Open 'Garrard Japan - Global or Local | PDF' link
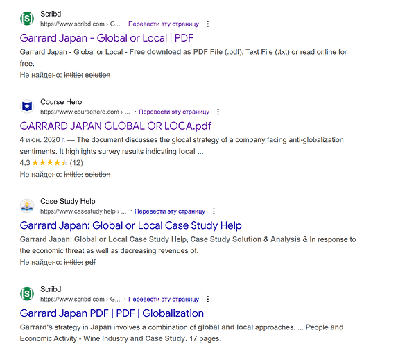Viewport: 407px width, 346px height. click(107, 38)
